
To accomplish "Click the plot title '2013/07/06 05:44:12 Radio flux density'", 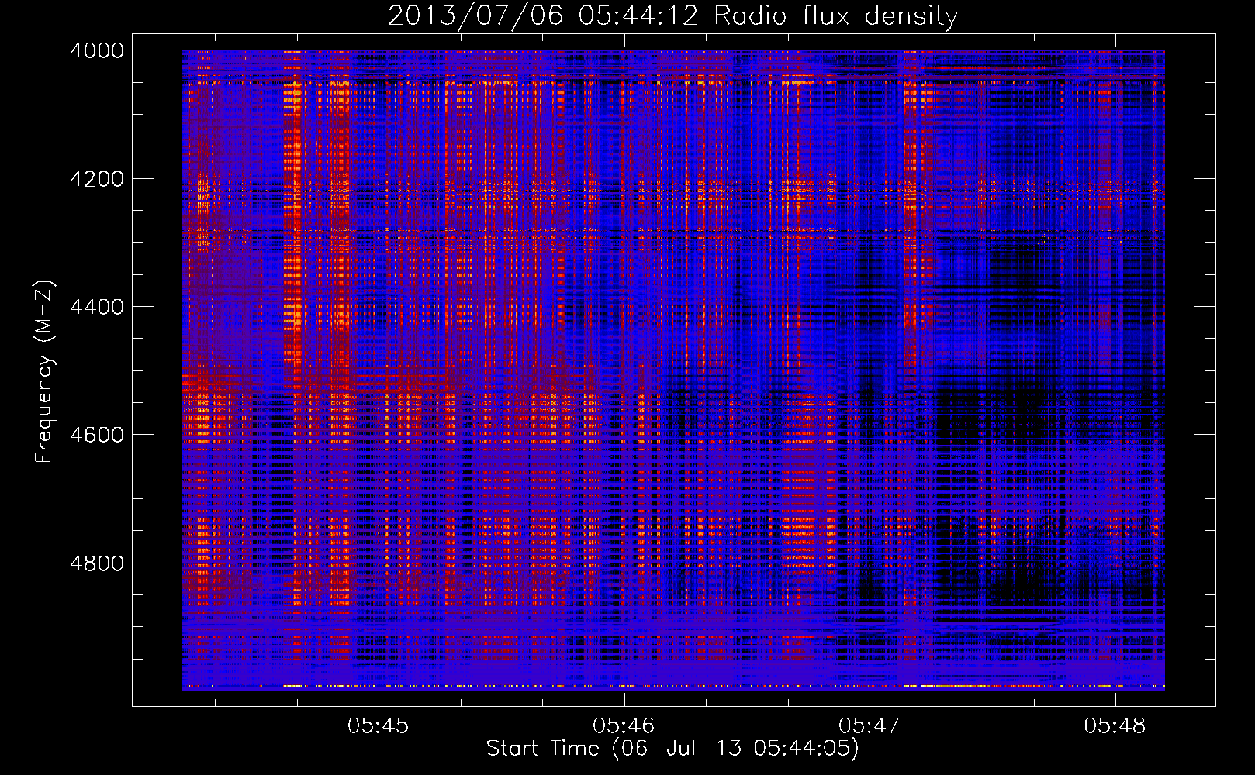I will click(x=672, y=16).
